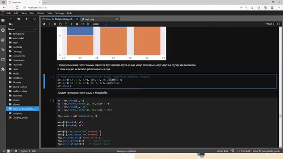
Task: Open the View menu
Action: coord(24,13)
